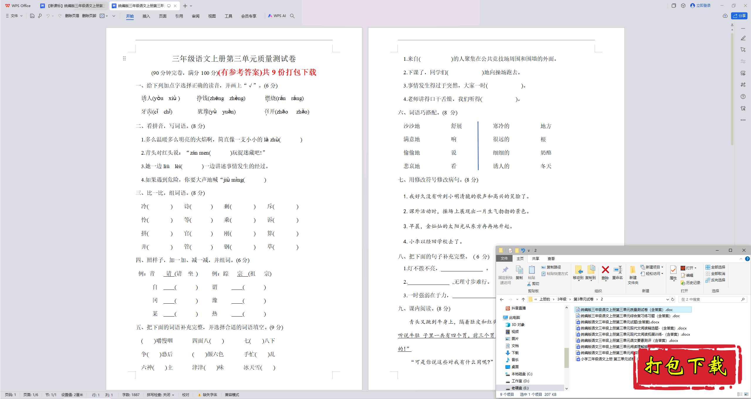
Task: Switch to the 插入 tab in WPS
Action: click(146, 16)
